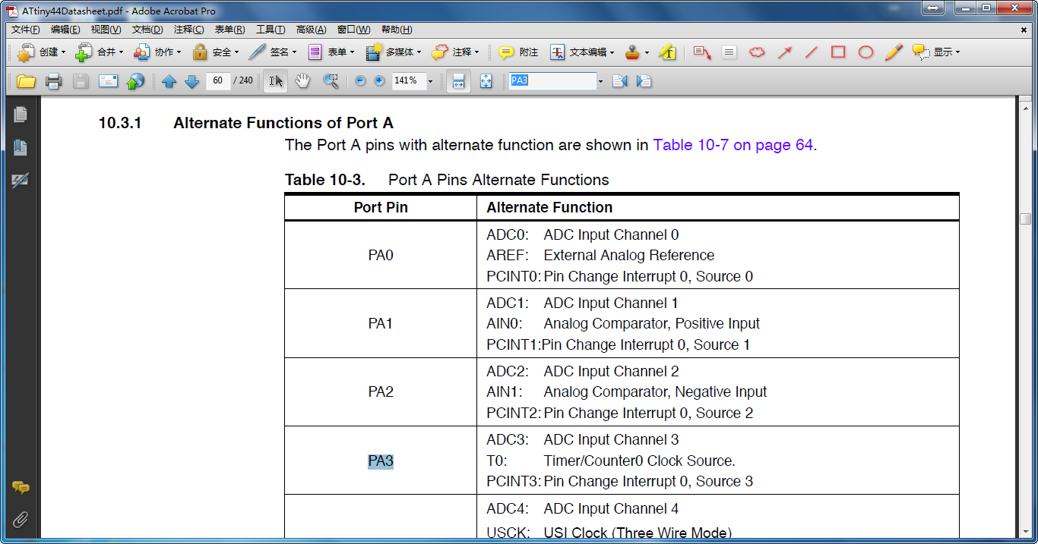Open the 合并 (Combine) toolbar dropdown
Screen dimensions: 1038x544
pyautogui.click(x=99, y=52)
